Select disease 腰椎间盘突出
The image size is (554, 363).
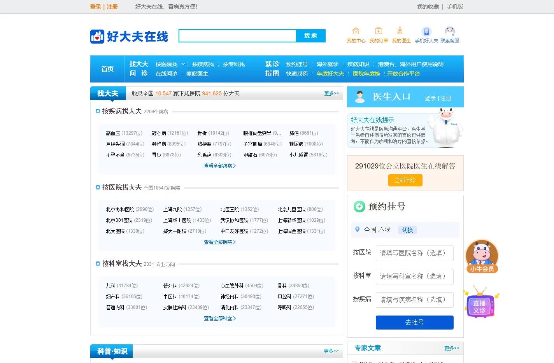pos(257,133)
